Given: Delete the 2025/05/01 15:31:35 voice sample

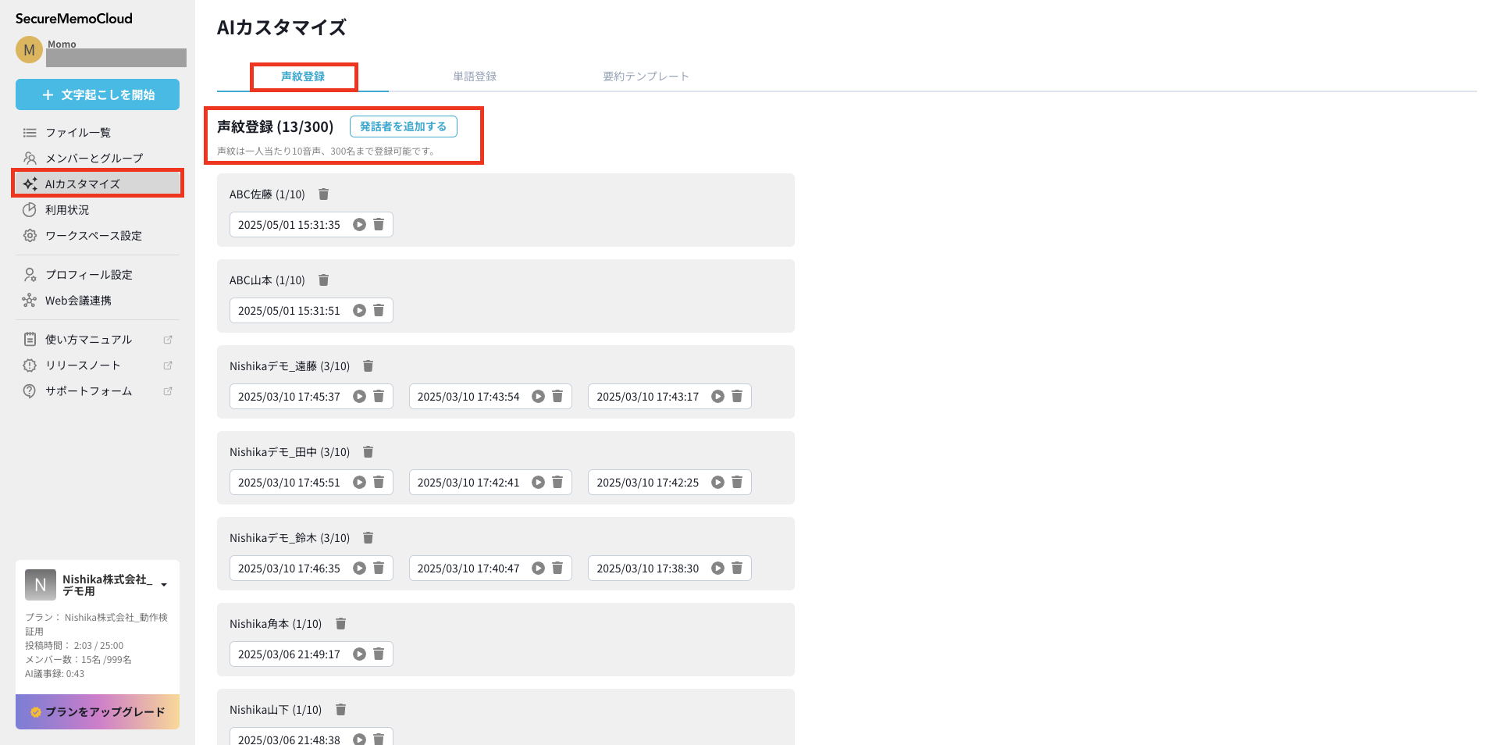Looking at the screenshot, I should (x=379, y=225).
